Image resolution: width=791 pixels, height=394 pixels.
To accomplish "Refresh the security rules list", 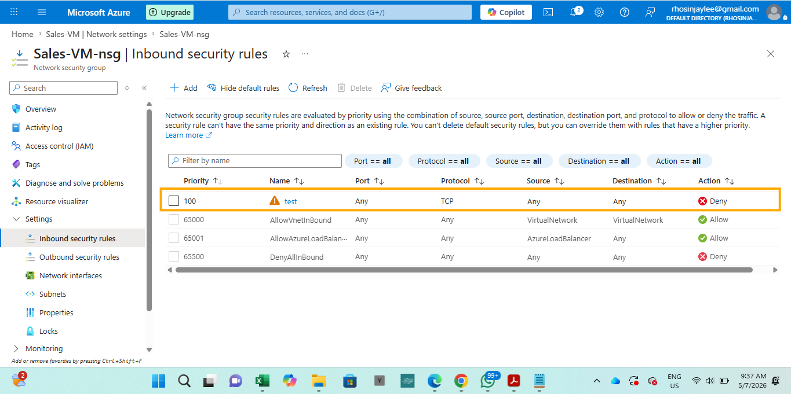I will pos(308,88).
